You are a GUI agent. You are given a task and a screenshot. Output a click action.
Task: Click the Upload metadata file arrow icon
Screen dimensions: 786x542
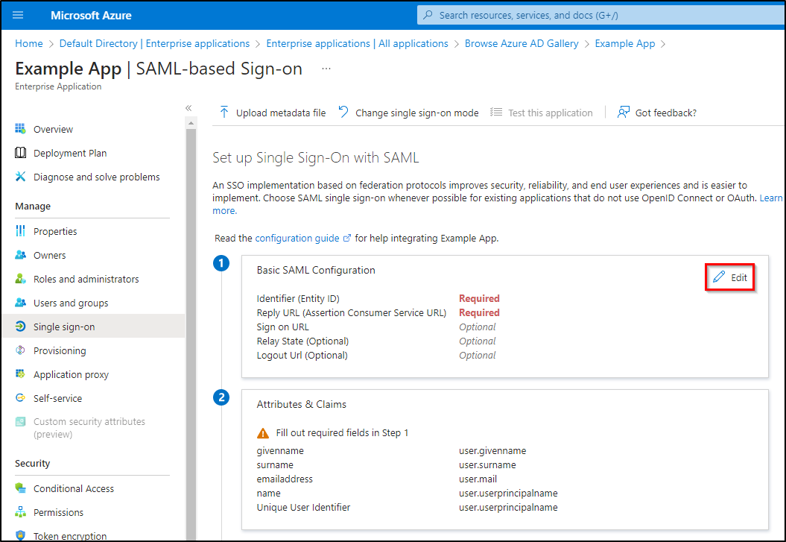point(224,113)
